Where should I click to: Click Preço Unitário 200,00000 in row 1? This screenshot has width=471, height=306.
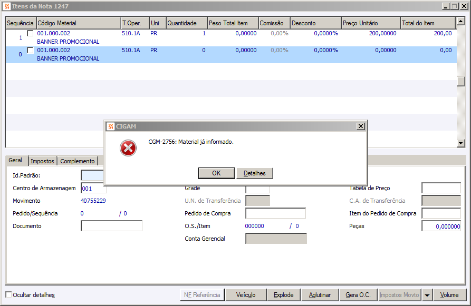(x=383, y=33)
